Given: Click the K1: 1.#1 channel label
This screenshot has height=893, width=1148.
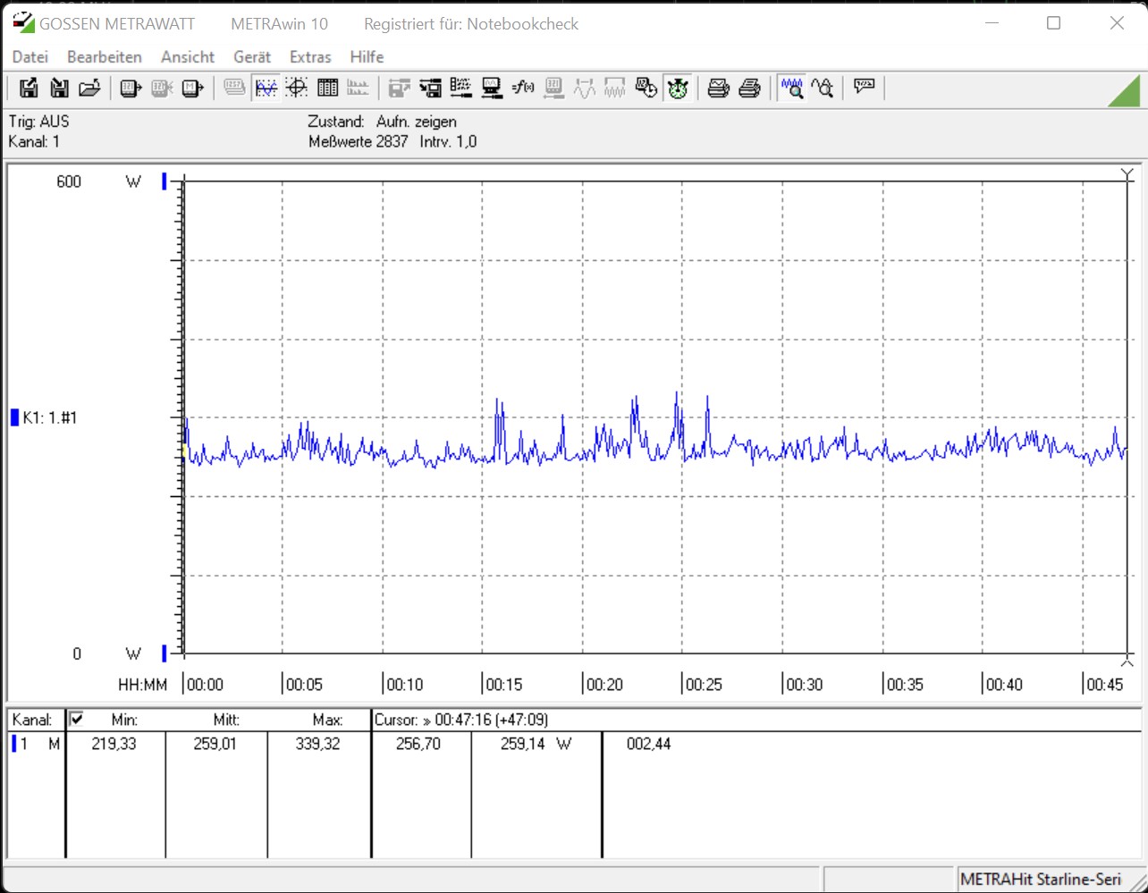Looking at the screenshot, I should coord(50,417).
